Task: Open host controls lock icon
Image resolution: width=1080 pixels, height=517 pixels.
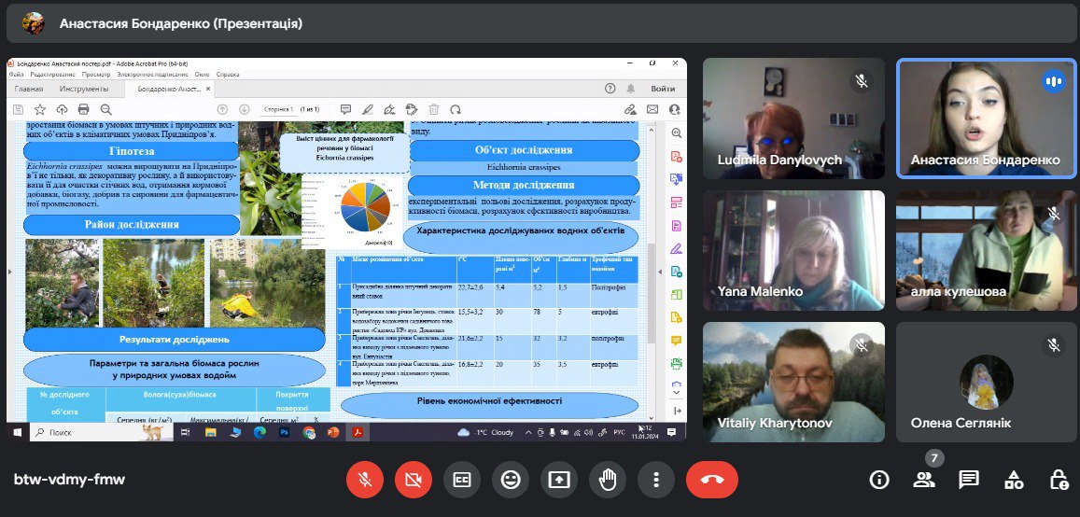Action: [1059, 480]
